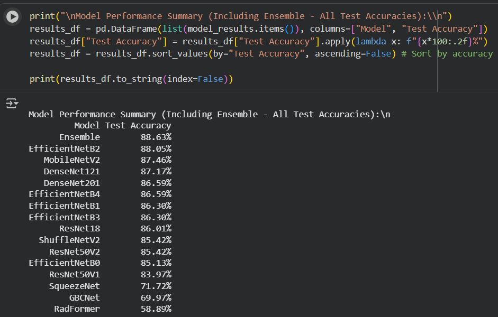The height and width of the screenshot is (317, 498).
Task: Click the EfficientNetB0 result row
Action: (100, 263)
